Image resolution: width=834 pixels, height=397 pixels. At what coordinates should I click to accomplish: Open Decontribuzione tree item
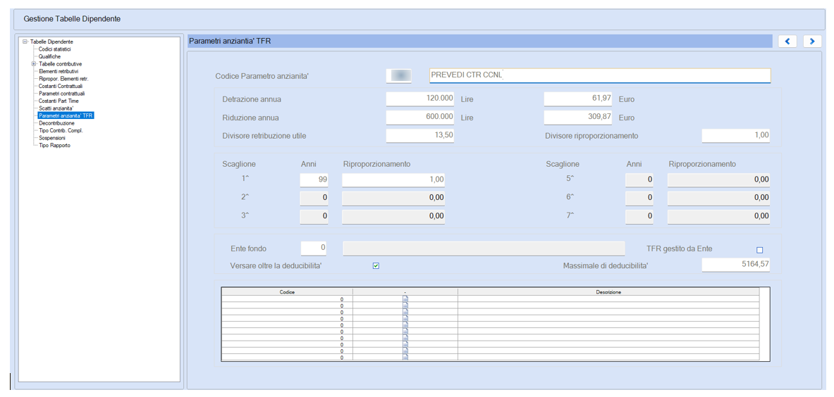click(56, 122)
